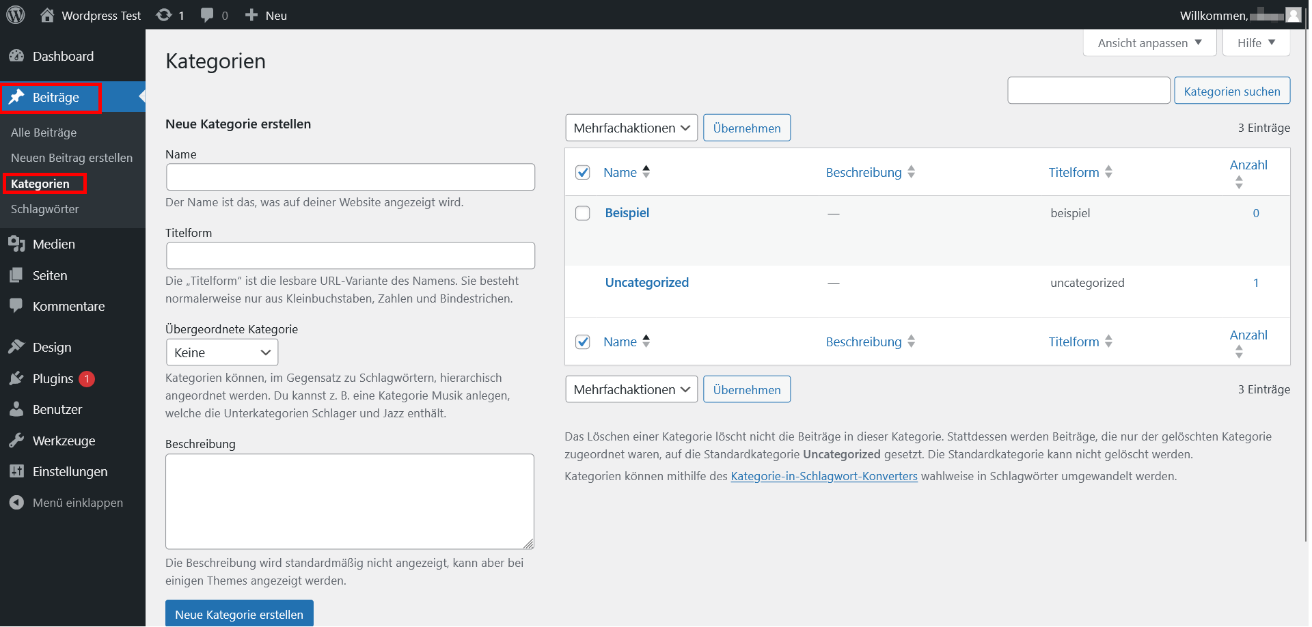Viewport: 1312px width, 627px height.
Task: Open site home icon Wordpress Test
Action: coord(47,15)
